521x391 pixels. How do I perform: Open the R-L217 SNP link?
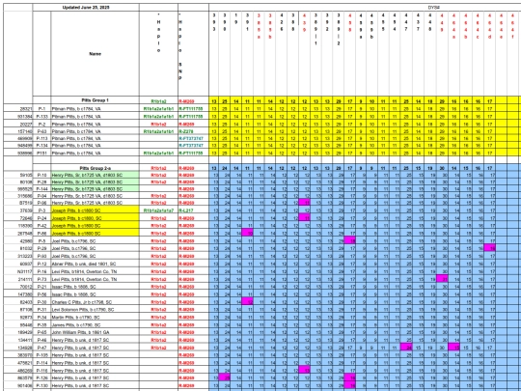coord(186,210)
